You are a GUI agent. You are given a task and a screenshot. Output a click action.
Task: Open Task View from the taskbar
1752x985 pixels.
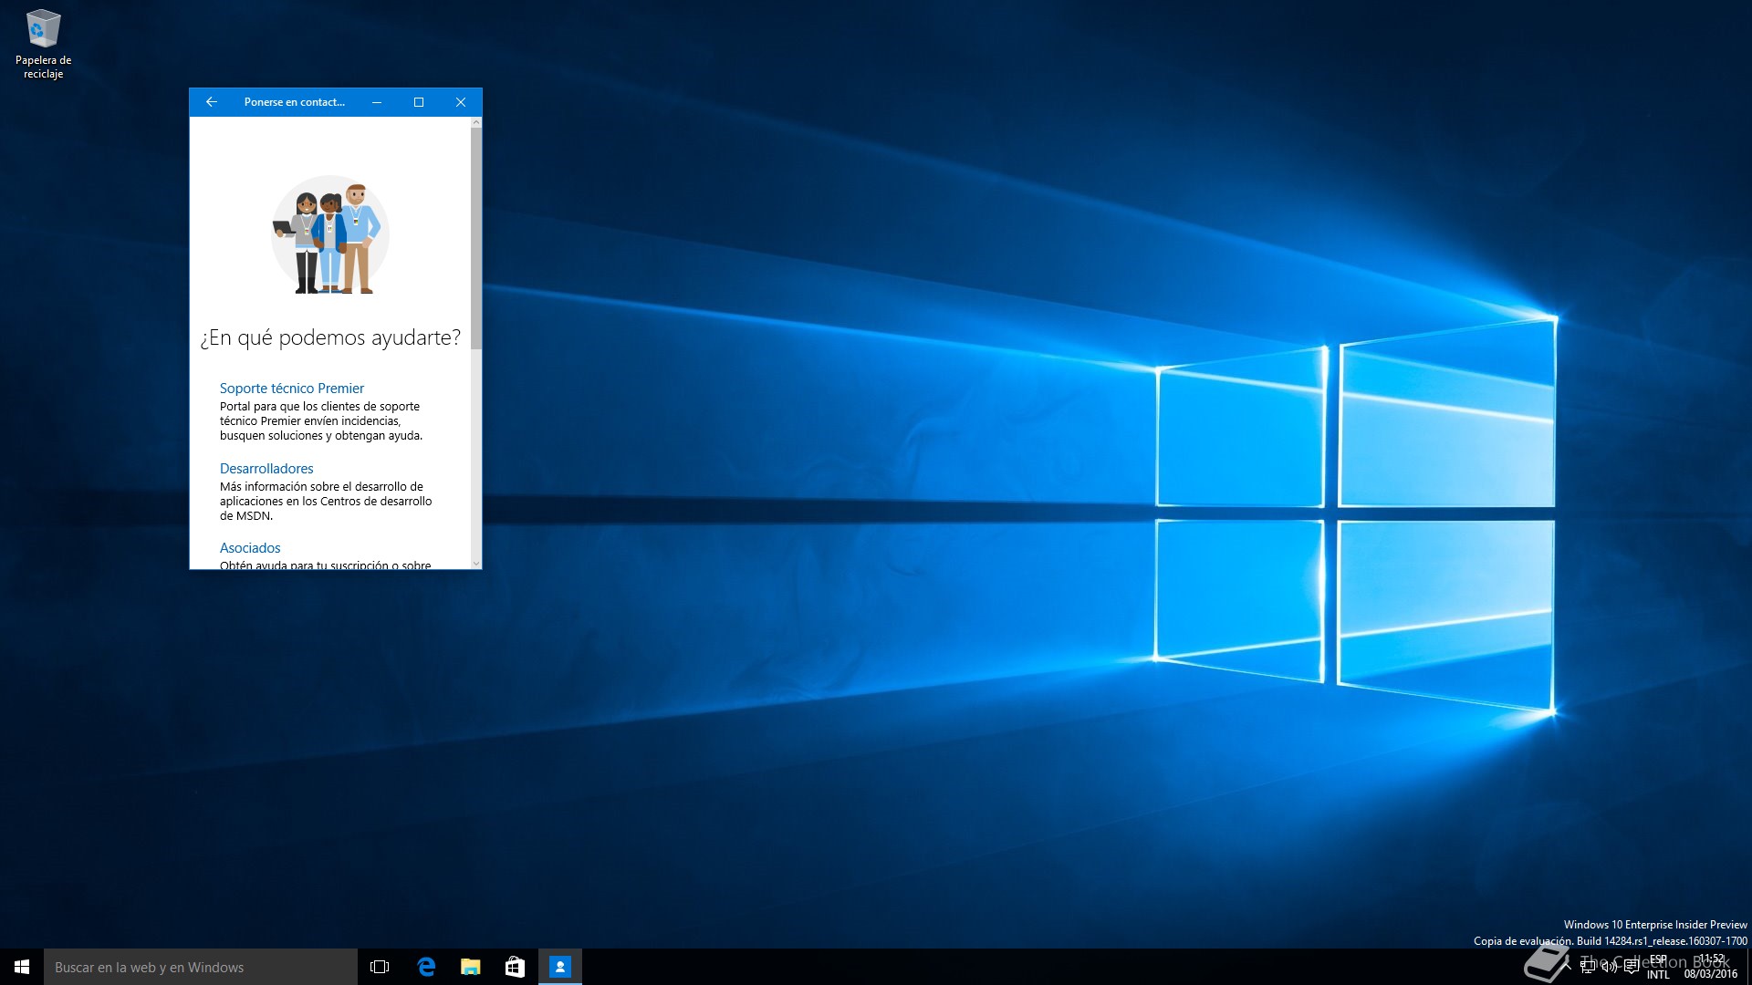click(380, 967)
